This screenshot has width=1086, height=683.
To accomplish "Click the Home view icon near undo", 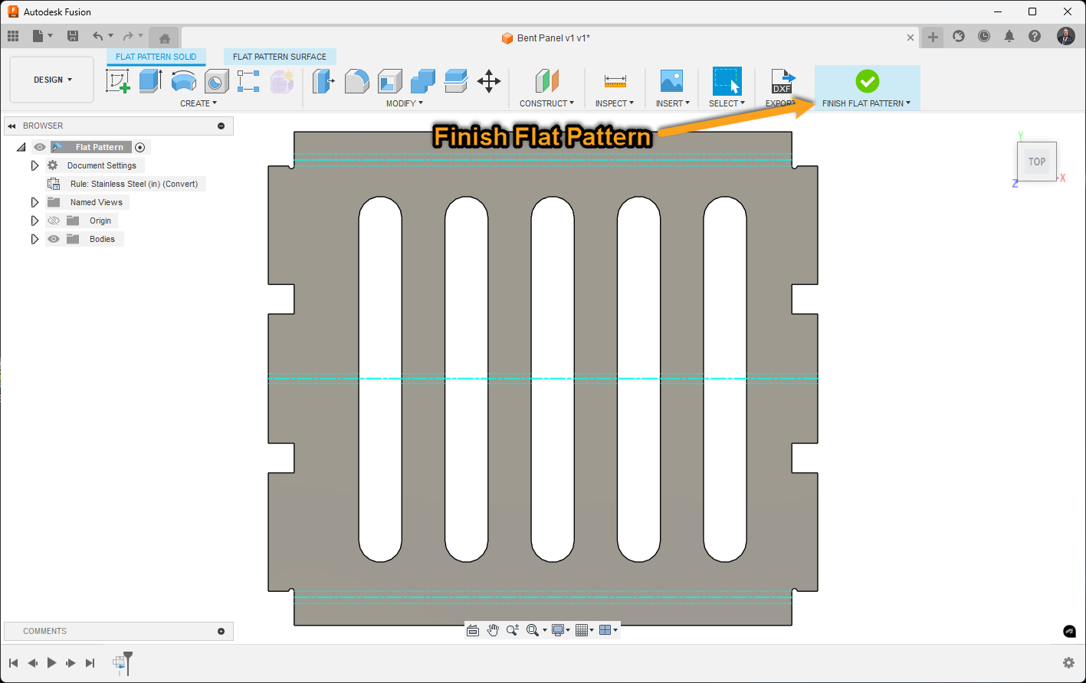I will pos(164,36).
